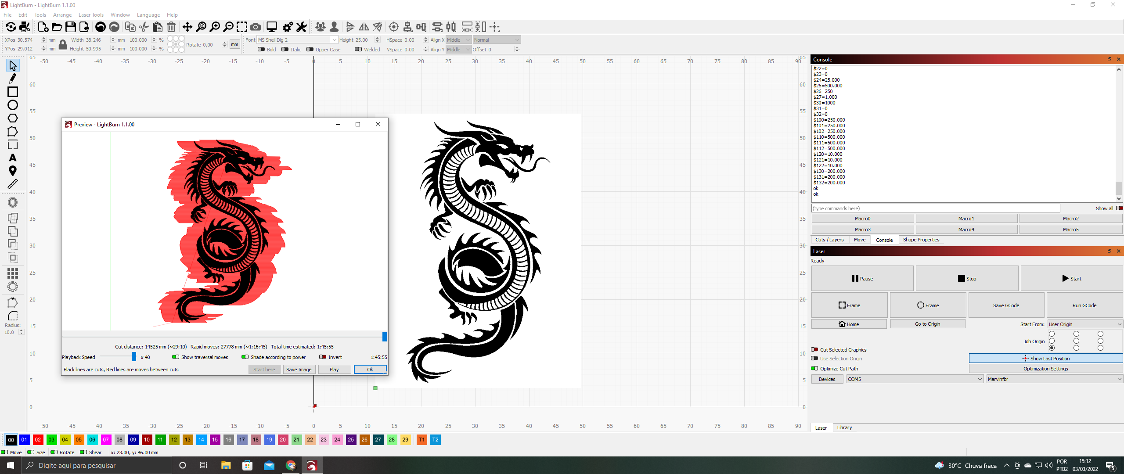The height and width of the screenshot is (474, 1124).
Task: Expand the Start From dropdown
Action: pos(1084,324)
